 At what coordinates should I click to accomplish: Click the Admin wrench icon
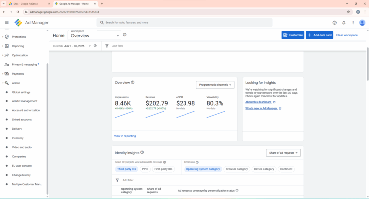point(7,83)
